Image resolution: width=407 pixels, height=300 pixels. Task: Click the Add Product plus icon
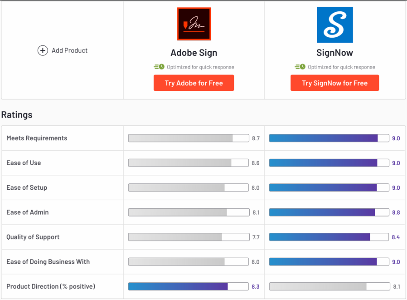tap(43, 50)
